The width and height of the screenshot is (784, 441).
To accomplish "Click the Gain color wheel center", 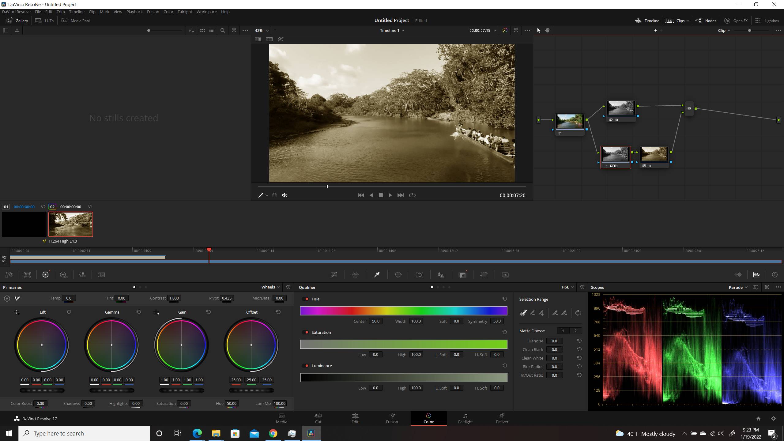I will pos(181,345).
